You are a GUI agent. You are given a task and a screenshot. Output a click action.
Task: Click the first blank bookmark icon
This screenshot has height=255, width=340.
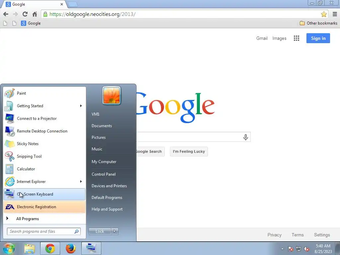tap(5, 23)
